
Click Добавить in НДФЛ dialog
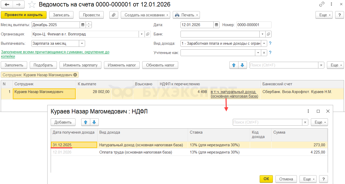pos(63,122)
